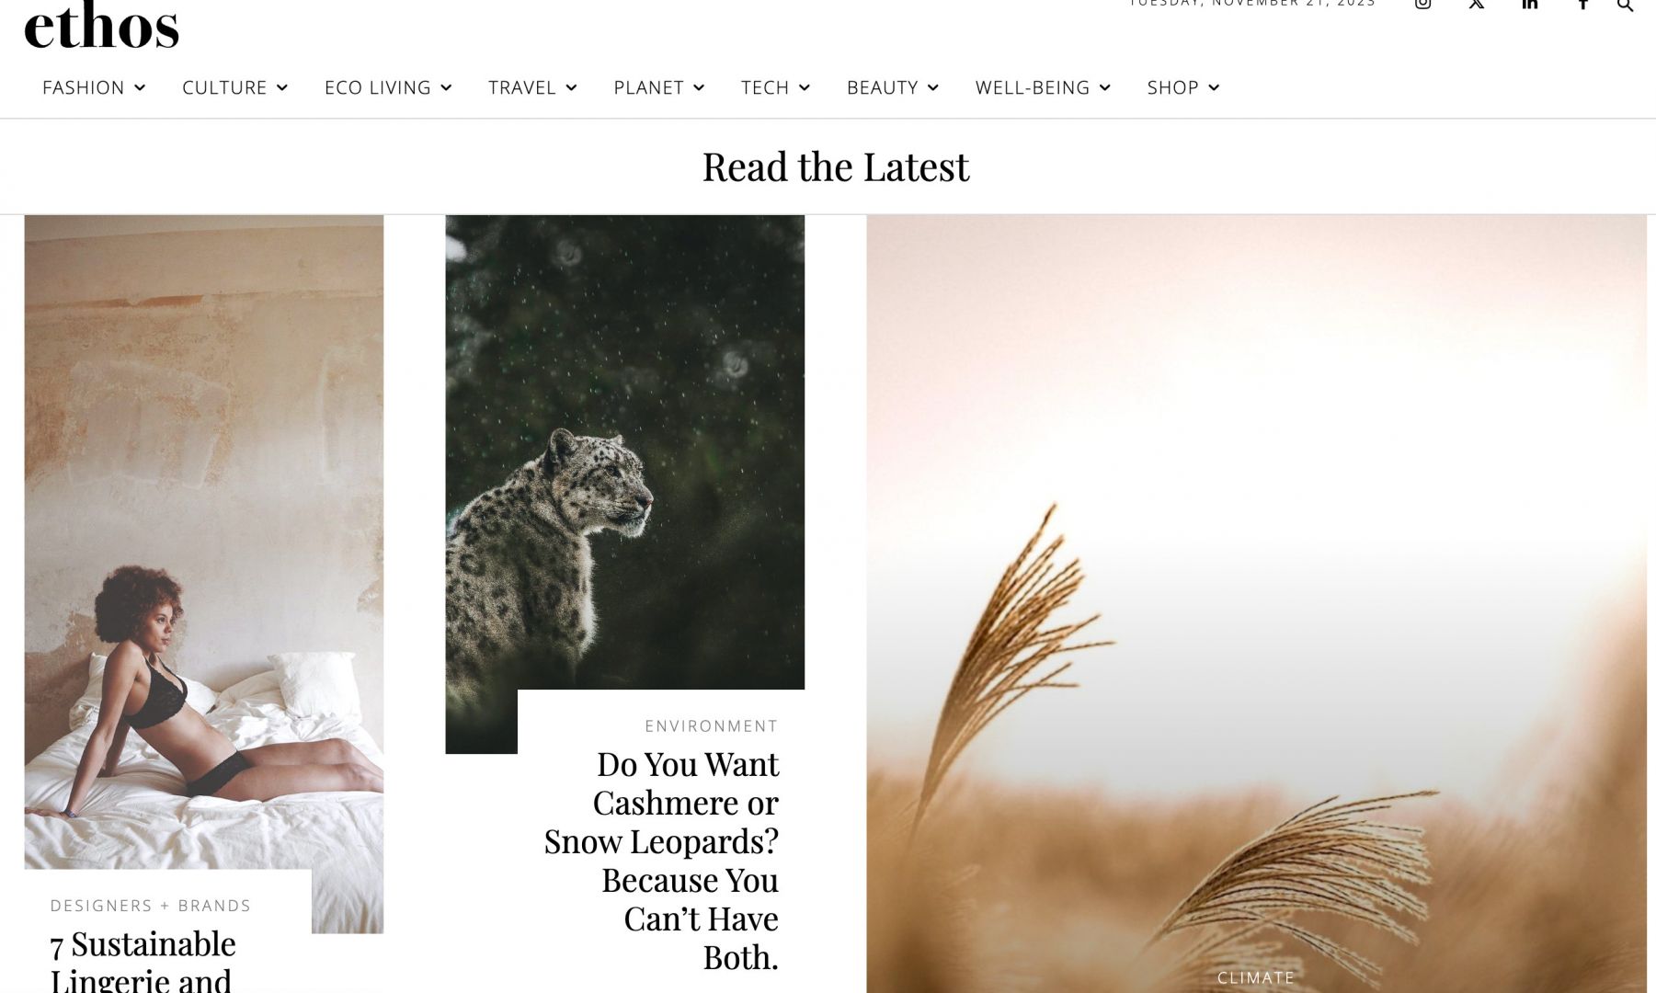
Task: Expand the Fashion menu chevron
Action: [140, 87]
